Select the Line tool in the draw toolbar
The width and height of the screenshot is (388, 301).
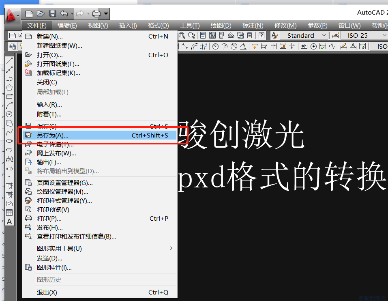[9, 60]
